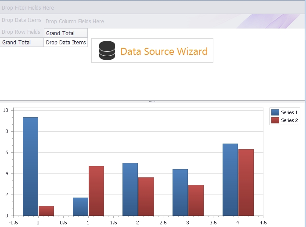Viewport: 306px width, 227px height.
Task: Select the red Series 2 bar at 0
Action: (x=46, y=211)
